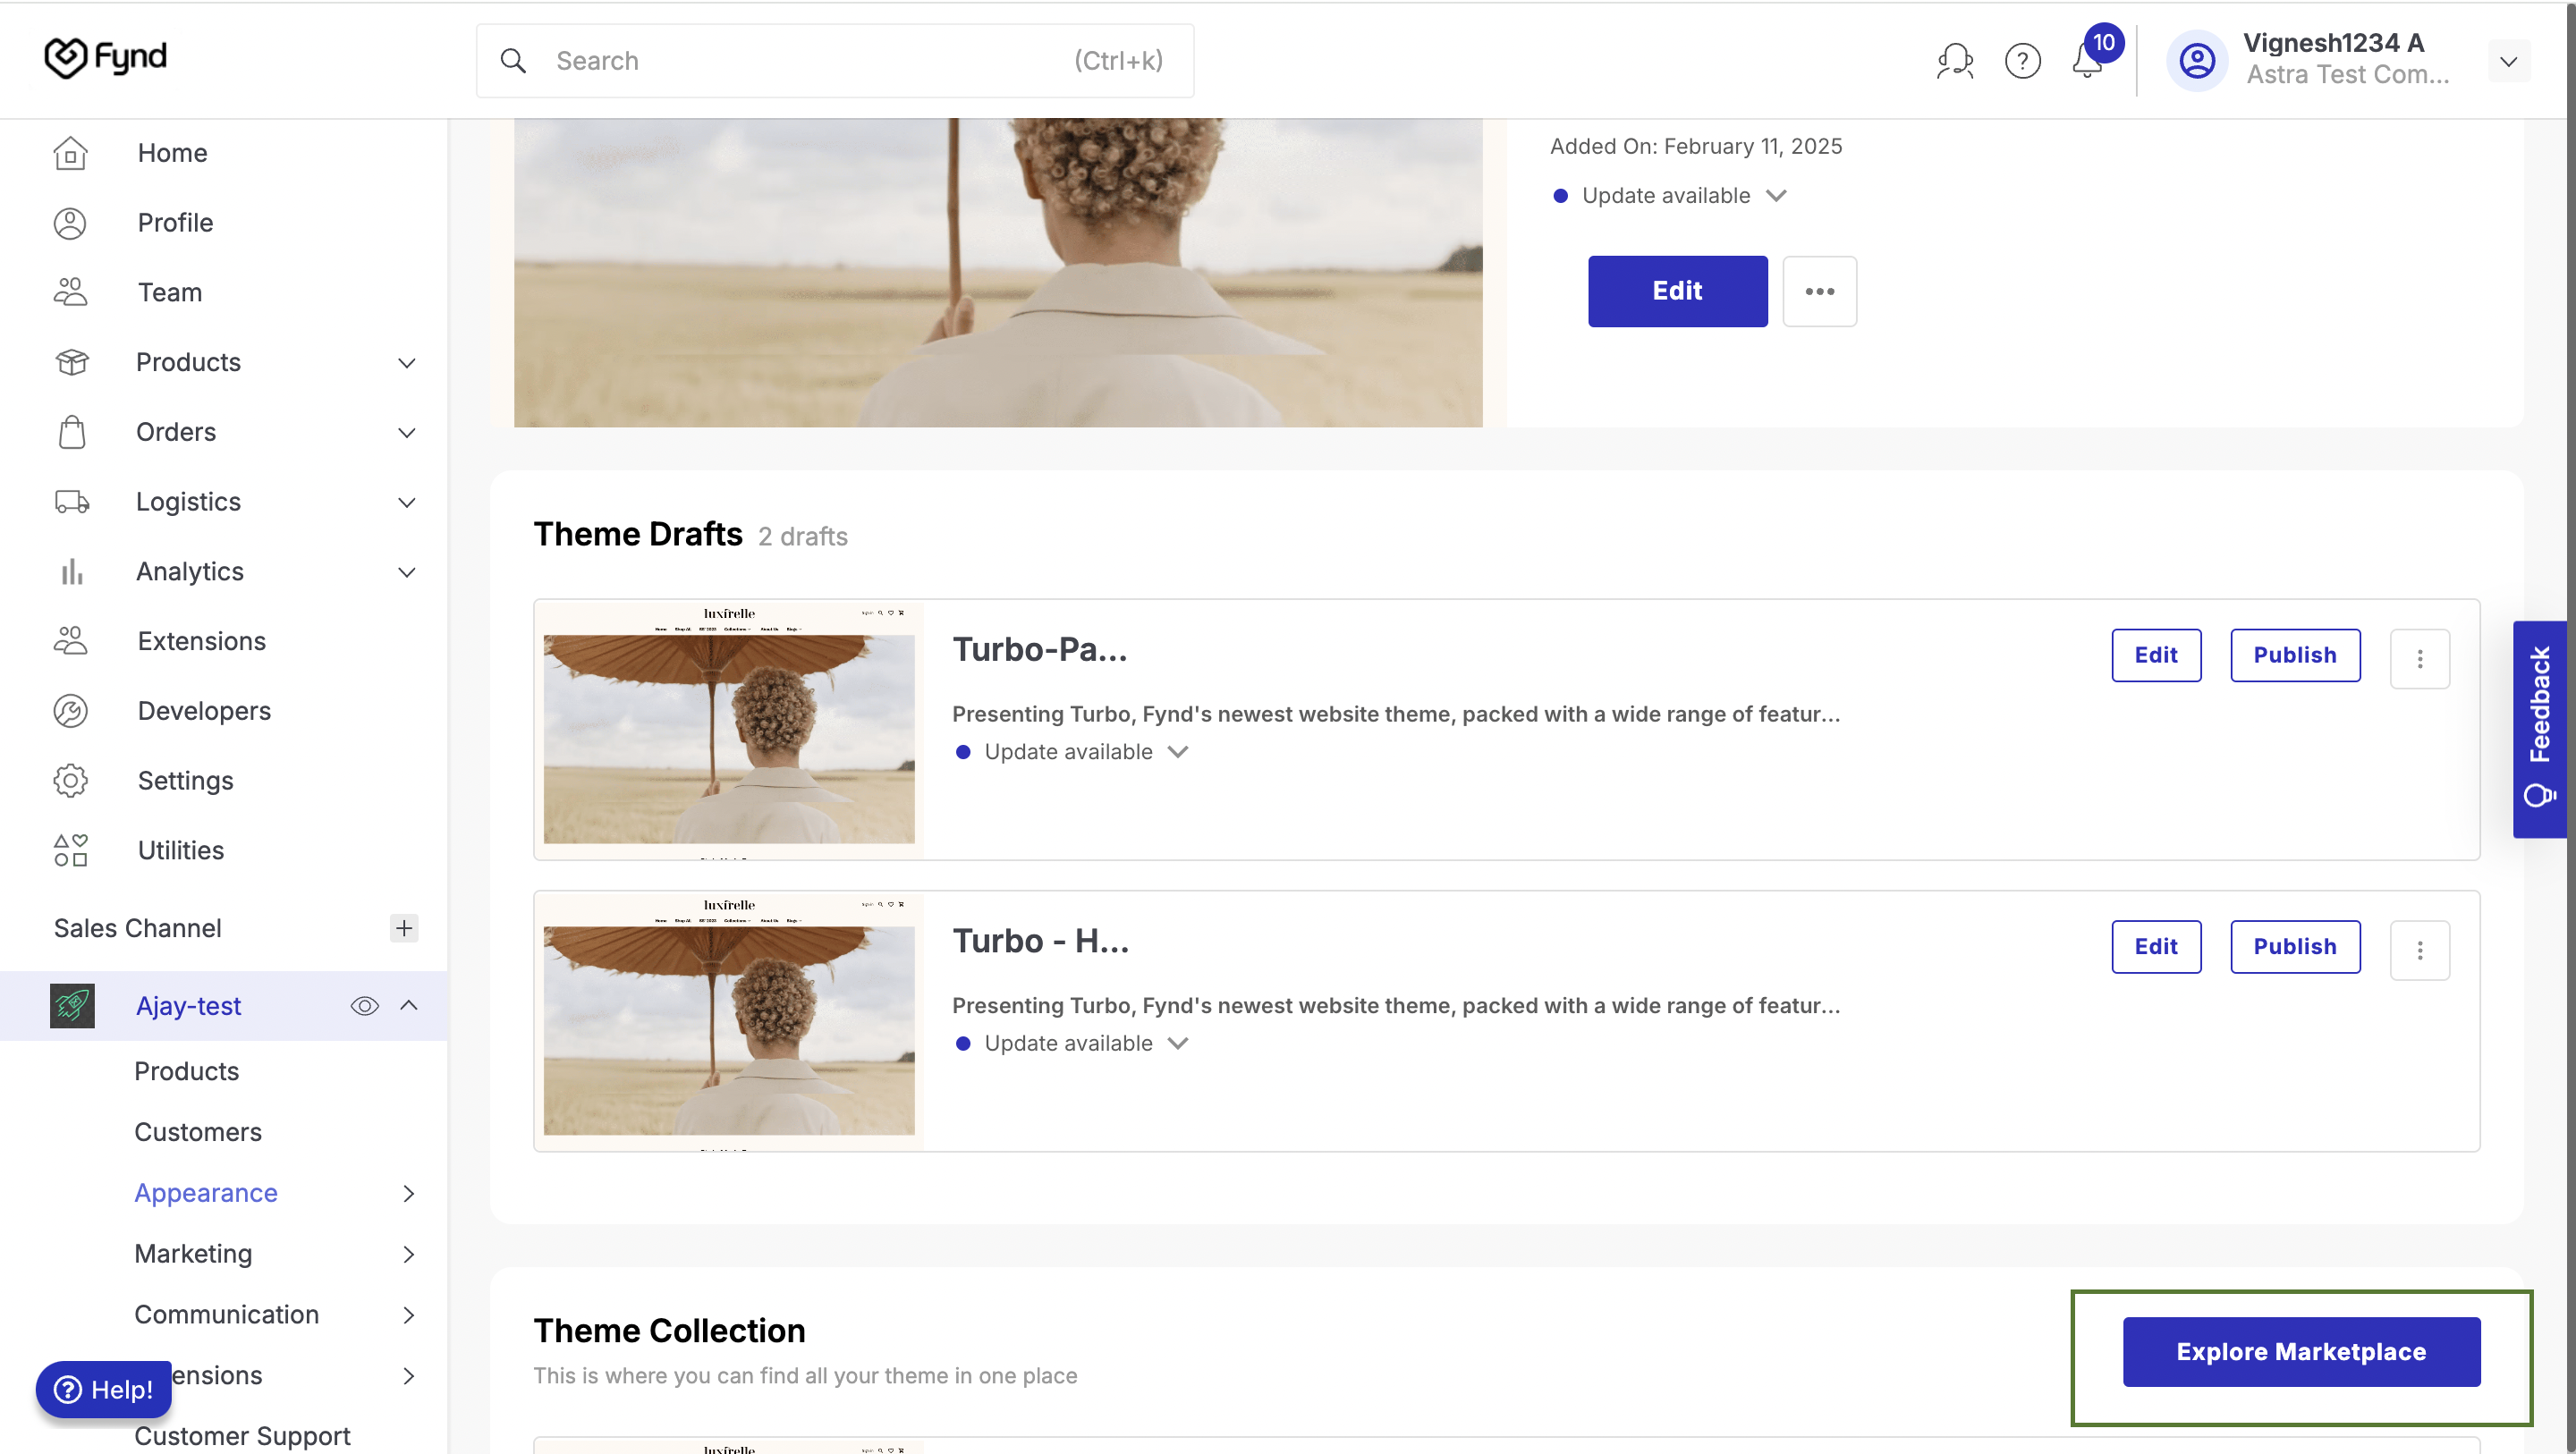2576x1454 pixels.
Task: Open Developers in sidebar
Action: [204, 711]
